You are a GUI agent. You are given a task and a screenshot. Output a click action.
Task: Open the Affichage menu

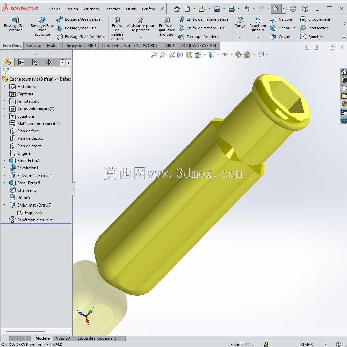91,9
